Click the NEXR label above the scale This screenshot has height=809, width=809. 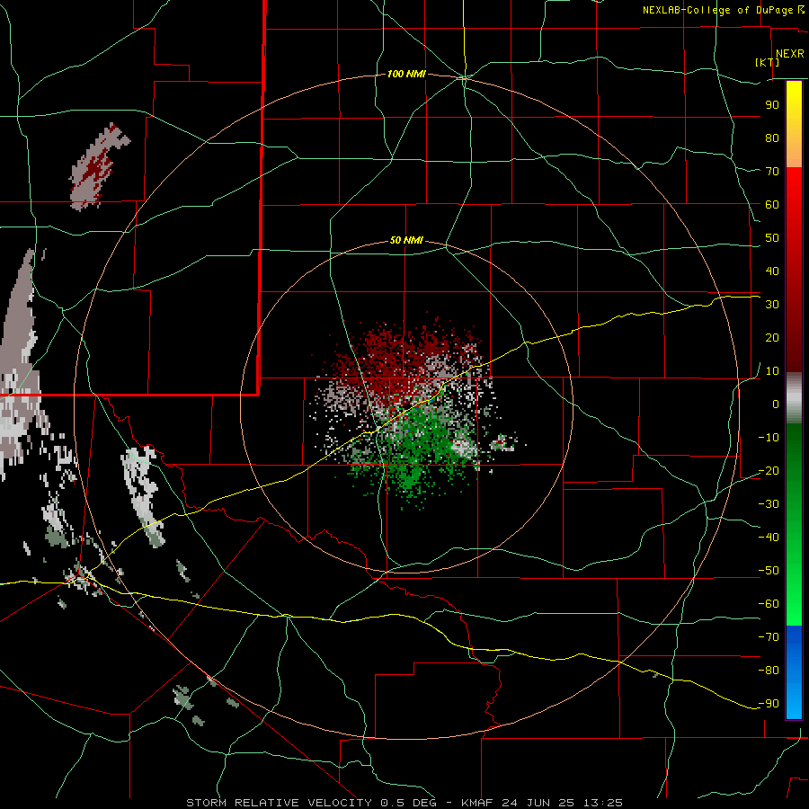789,54
